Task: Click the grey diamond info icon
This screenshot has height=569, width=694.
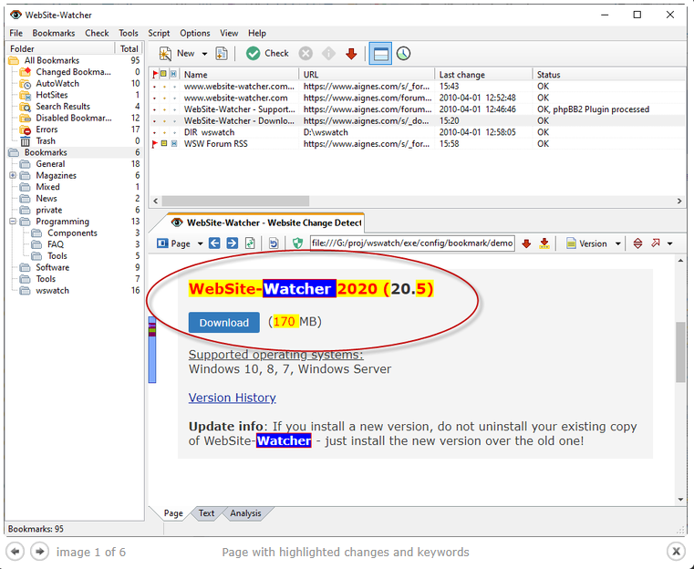Action: tap(328, 54)
